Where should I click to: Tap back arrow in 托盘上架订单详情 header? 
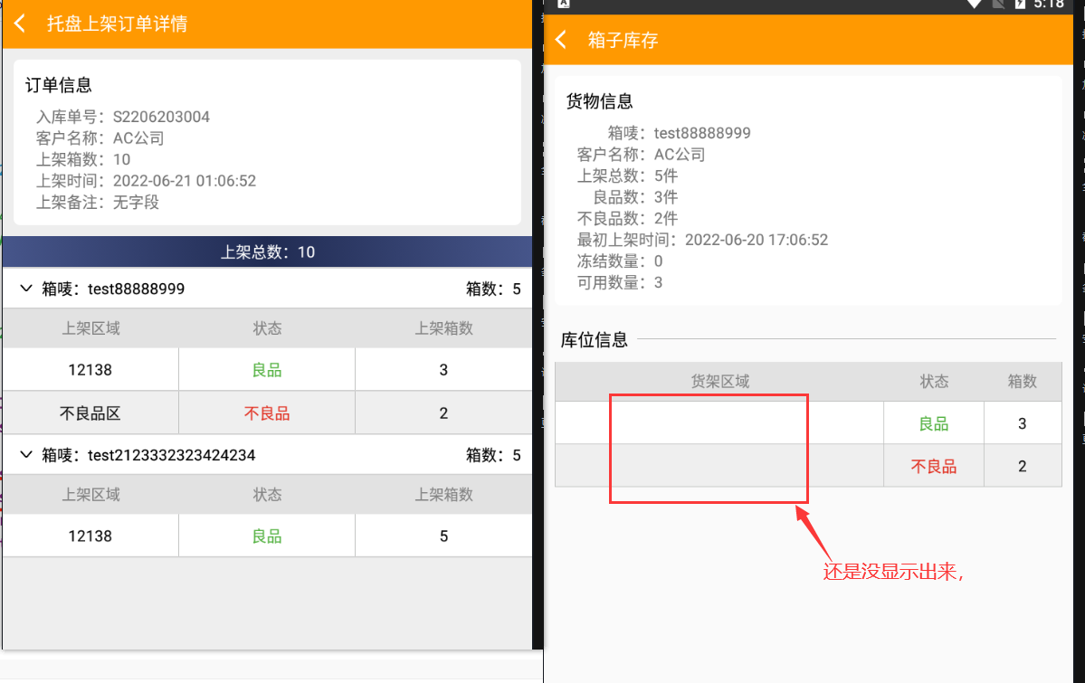pos(20,24)
